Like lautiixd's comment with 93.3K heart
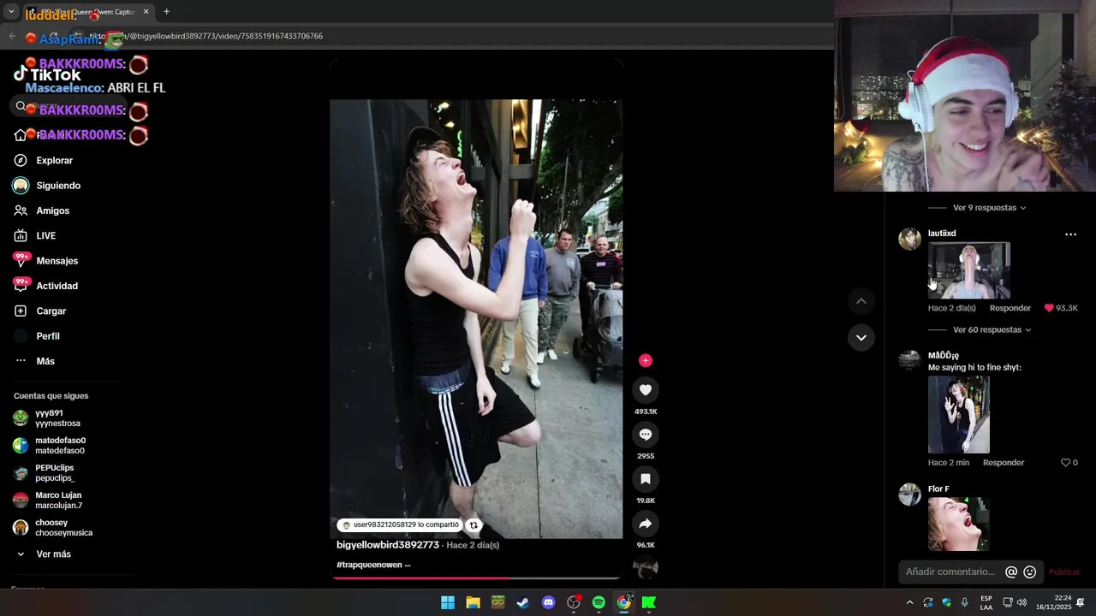Image resolution: width=1096 pixels, height=616 pixels. click(1049, 308)
